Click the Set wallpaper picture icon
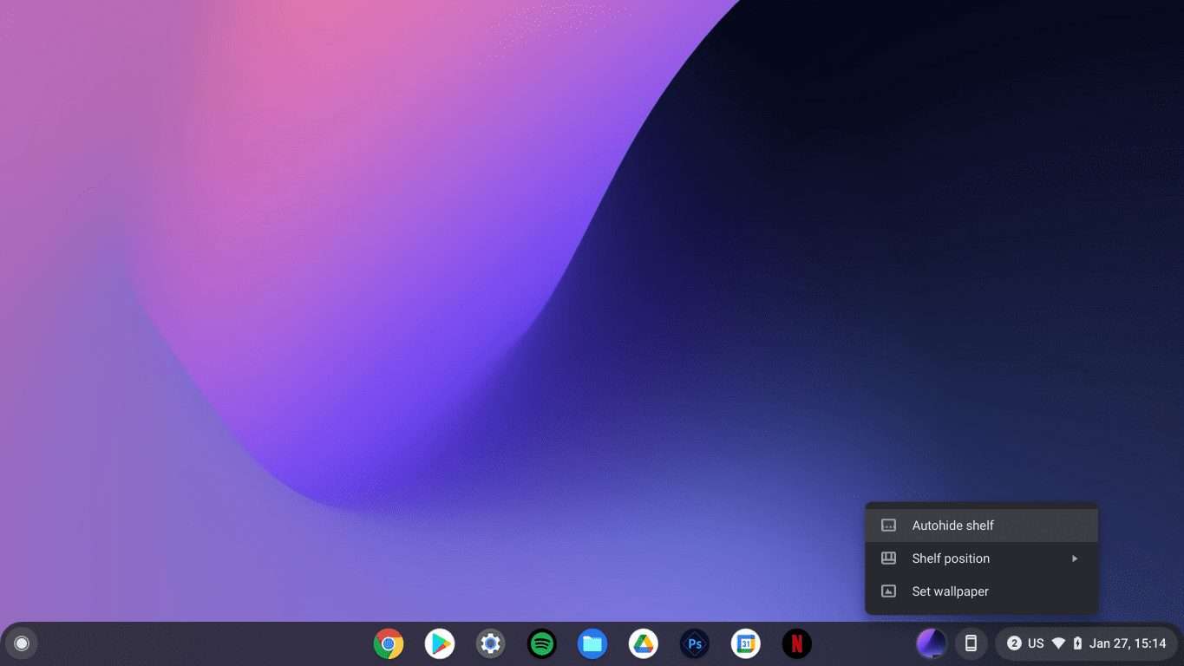Screen dimensions: 1184x666 [x=888, y=591]
